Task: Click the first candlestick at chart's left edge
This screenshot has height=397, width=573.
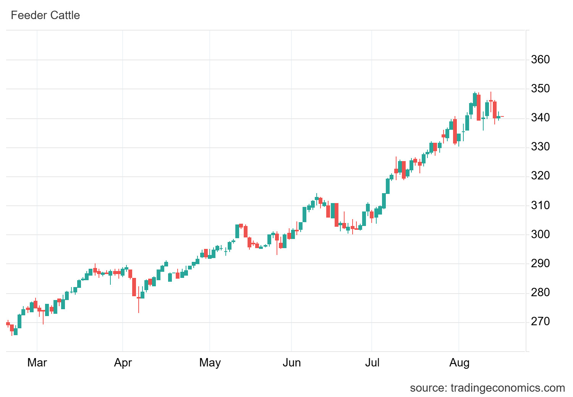Action: [8, 324]
